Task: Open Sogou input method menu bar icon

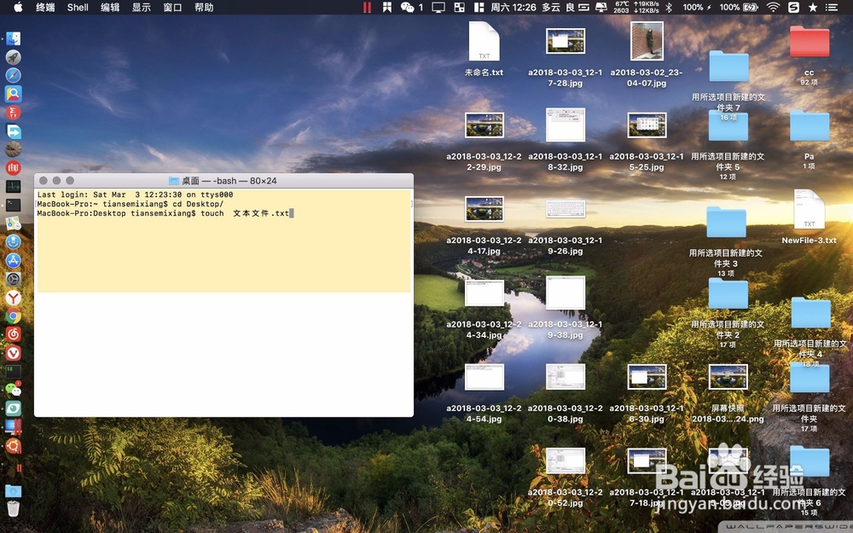Action: (794, 7)
